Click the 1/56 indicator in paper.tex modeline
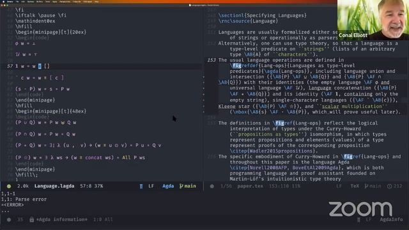Image resolution: width=409 pixels, height=230 pixels. 226,186
